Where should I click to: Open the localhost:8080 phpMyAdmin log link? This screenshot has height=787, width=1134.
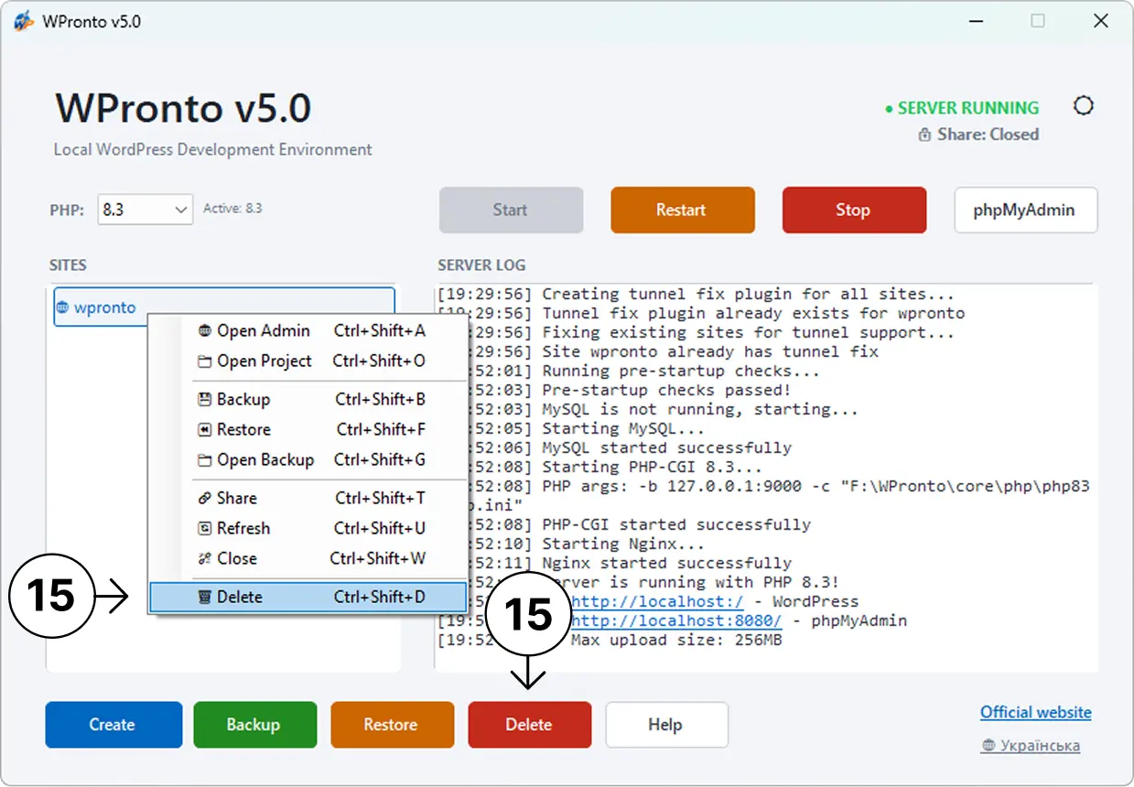(x=677, y=620)
